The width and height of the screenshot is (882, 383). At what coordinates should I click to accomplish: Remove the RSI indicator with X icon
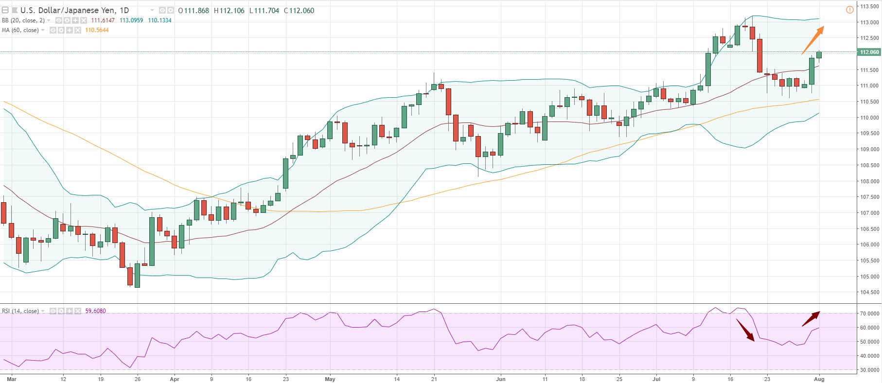pyautogui.click(x=78, y=311)
